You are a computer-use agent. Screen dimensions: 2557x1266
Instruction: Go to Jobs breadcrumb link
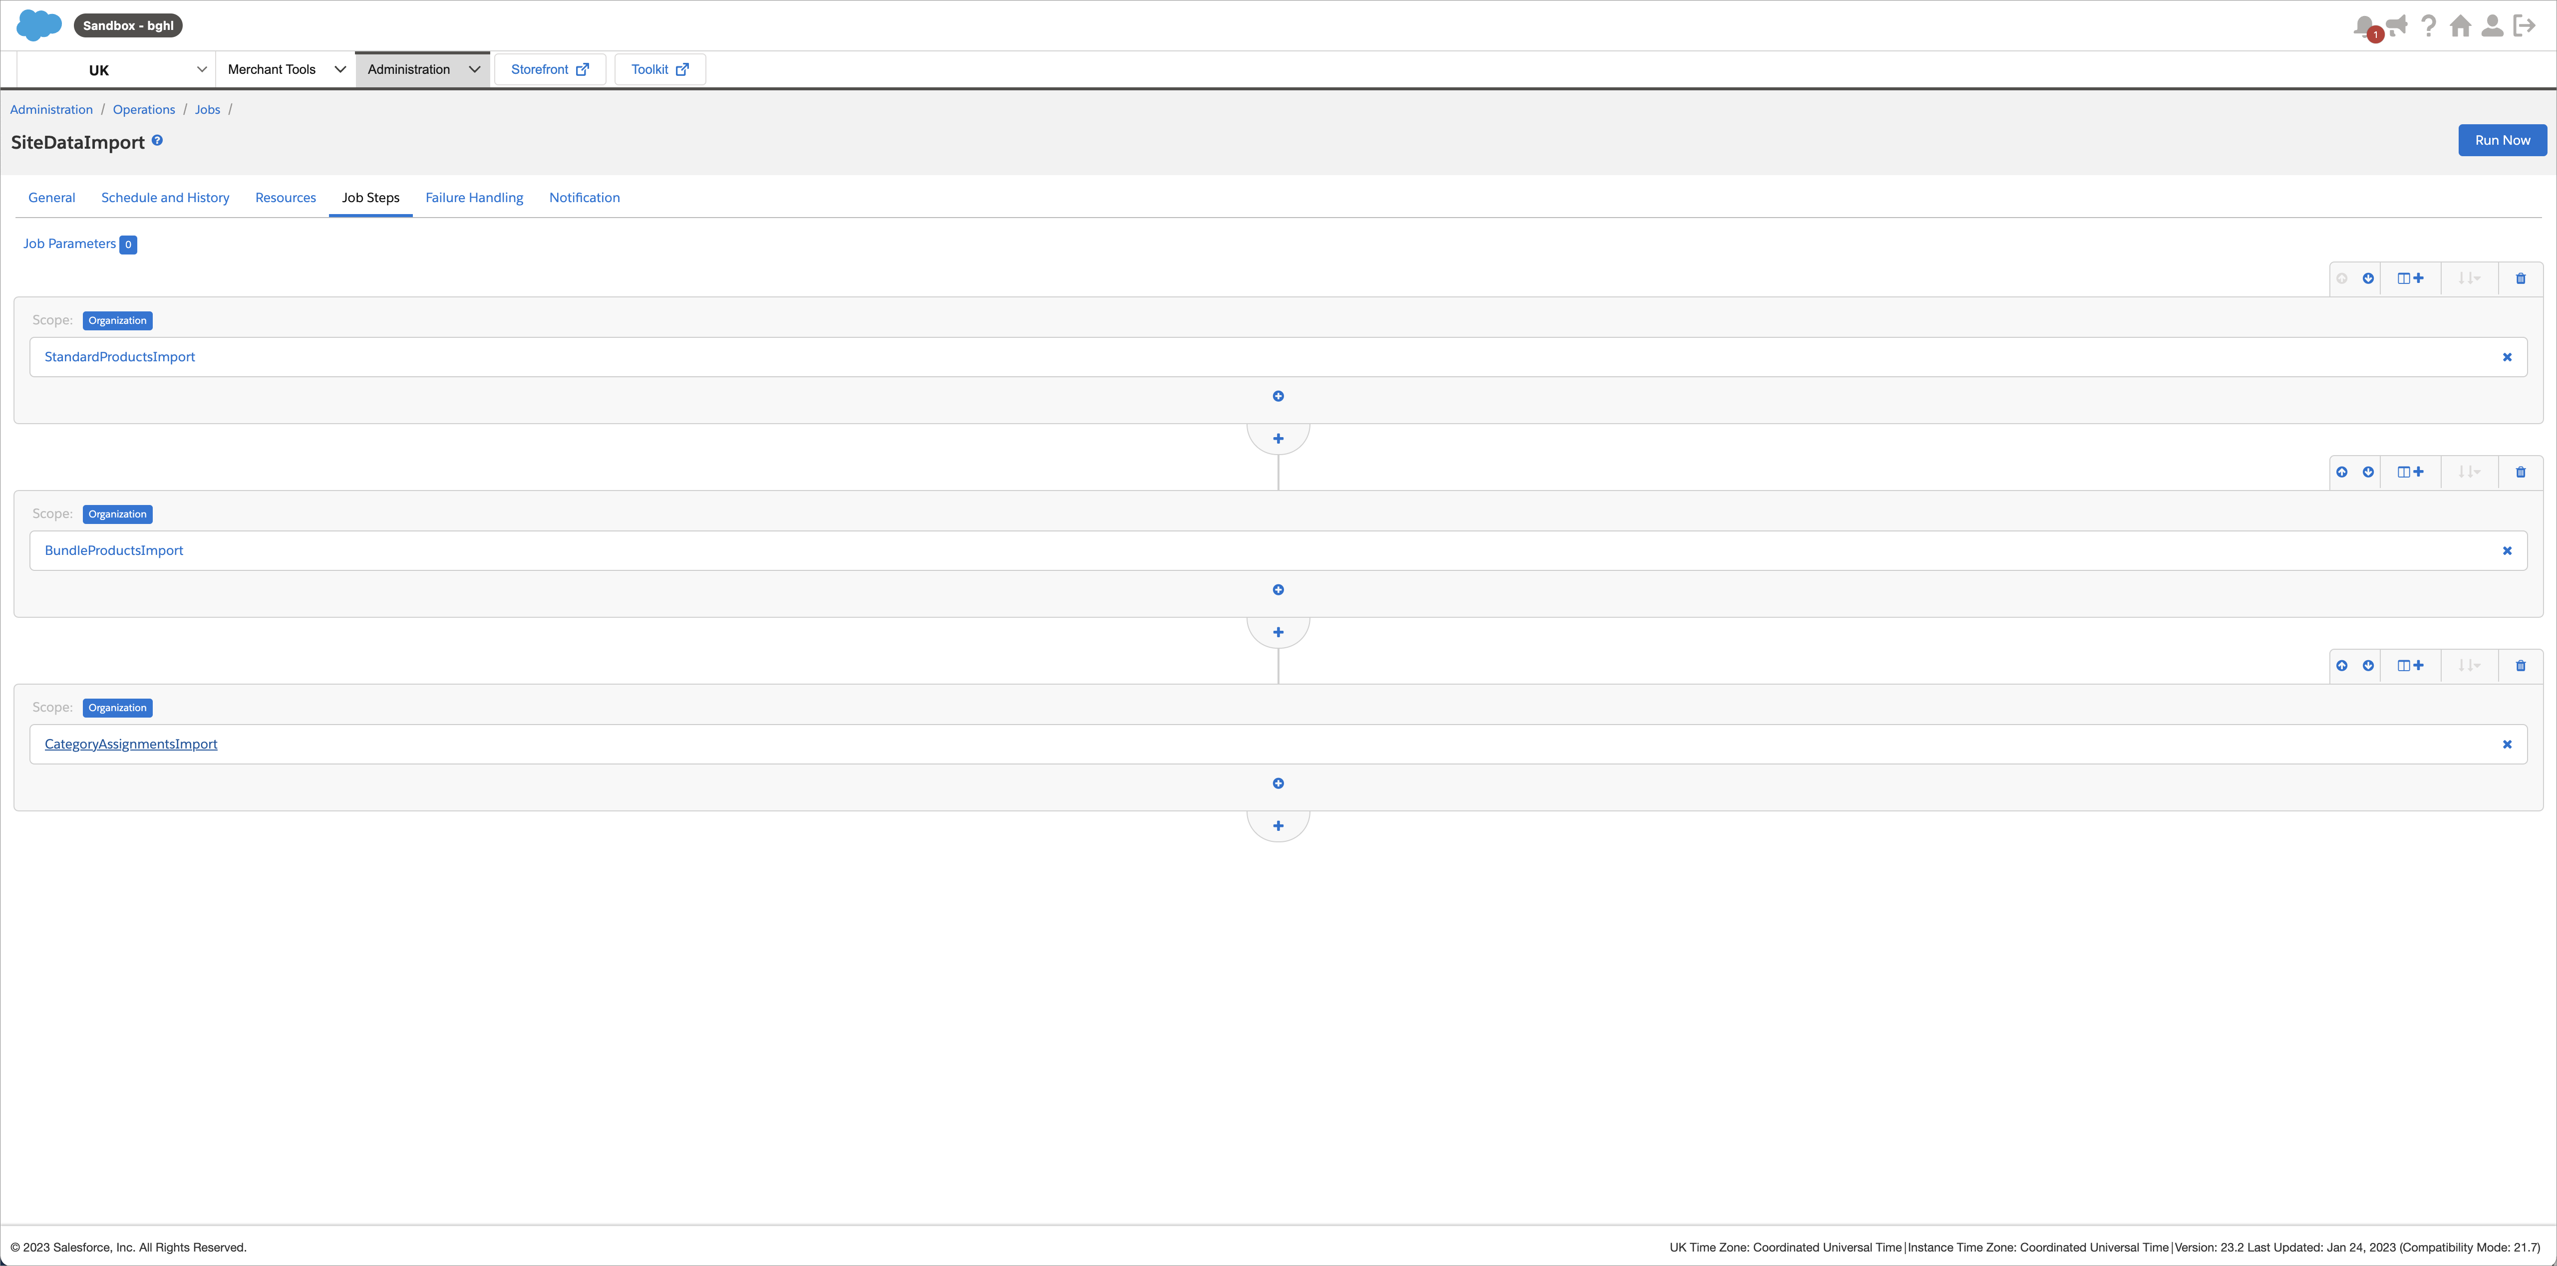208,110
